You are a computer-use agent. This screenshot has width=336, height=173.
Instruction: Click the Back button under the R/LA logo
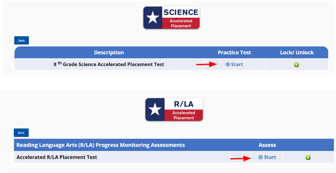[21, 133]
